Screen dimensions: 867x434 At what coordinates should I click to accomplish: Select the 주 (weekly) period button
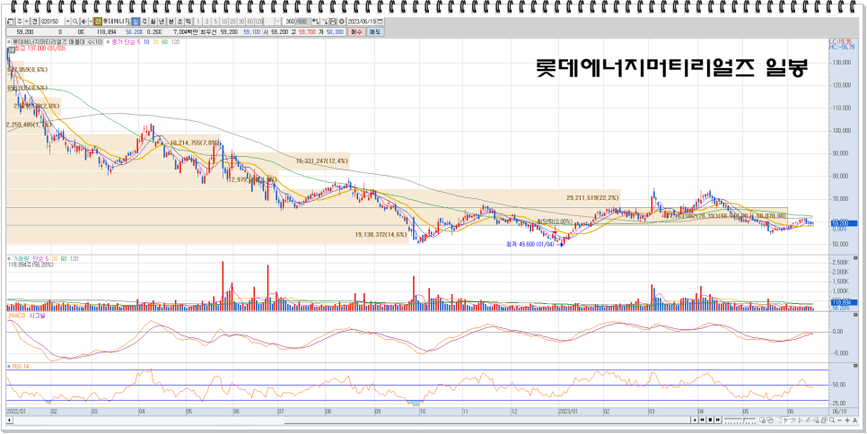tap(144, 21)
